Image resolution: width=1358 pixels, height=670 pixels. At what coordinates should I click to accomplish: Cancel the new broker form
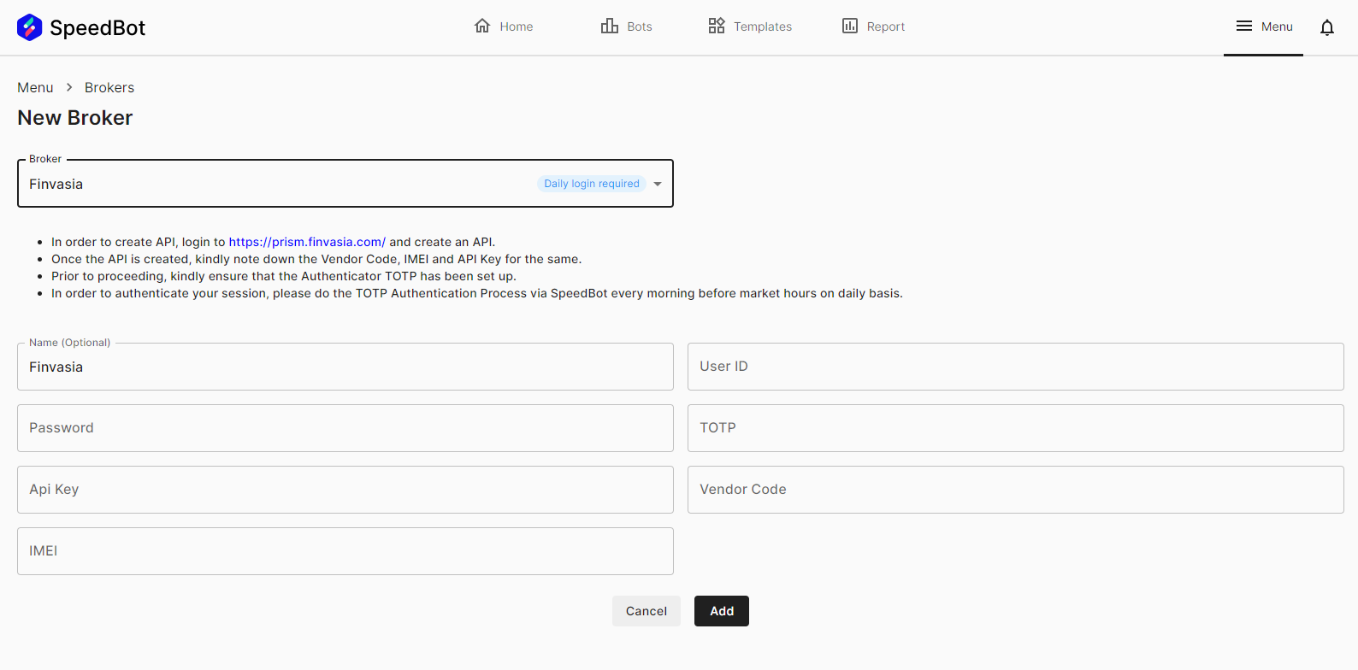647,611
